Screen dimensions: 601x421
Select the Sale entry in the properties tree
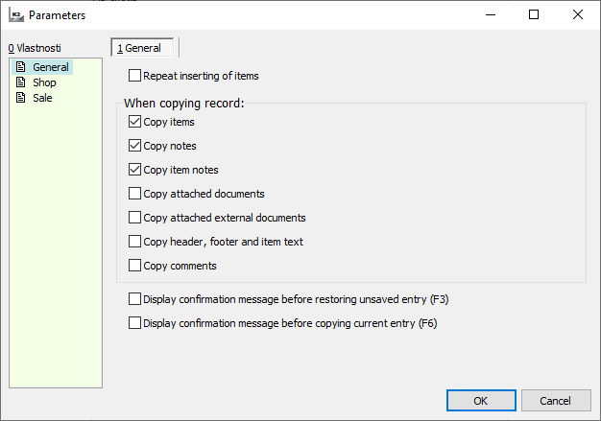[x=42, y=98]
